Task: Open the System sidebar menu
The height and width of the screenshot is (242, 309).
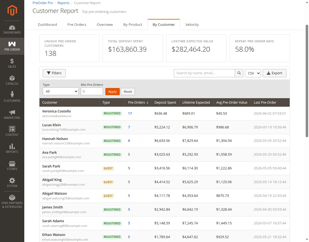Action: pyautogui.click(x=12, y=183)
